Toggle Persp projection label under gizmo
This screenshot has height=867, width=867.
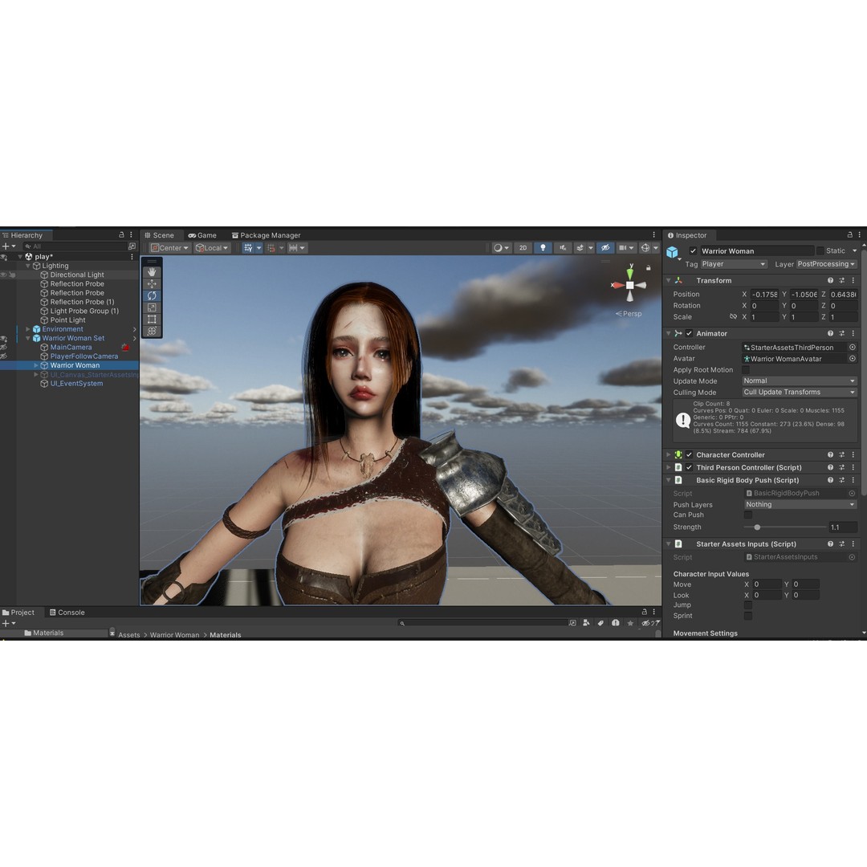coord(629,314)
